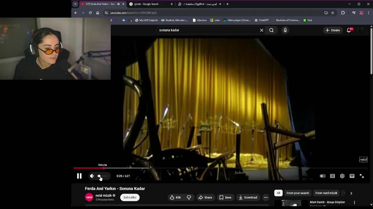Clear the search box text
Viewport: 373px width, 209px height.
(x=262, y=30)
